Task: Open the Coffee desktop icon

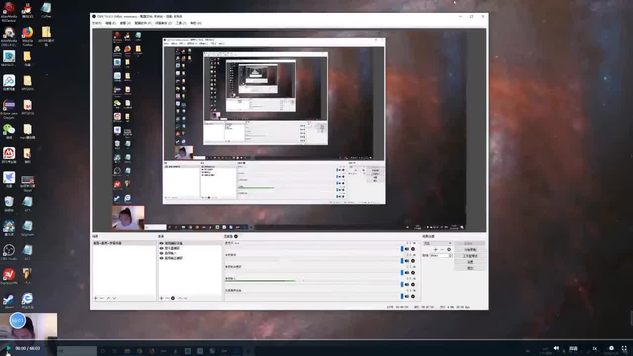Action: tap(46, 11)
